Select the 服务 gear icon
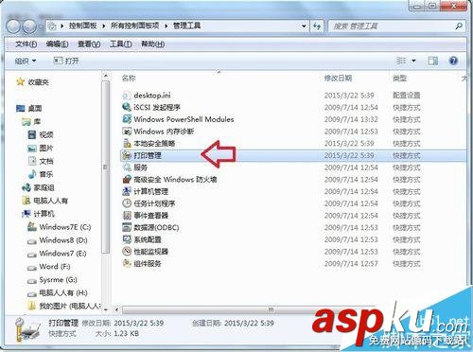Screen dimensions: 473x352 127,167
